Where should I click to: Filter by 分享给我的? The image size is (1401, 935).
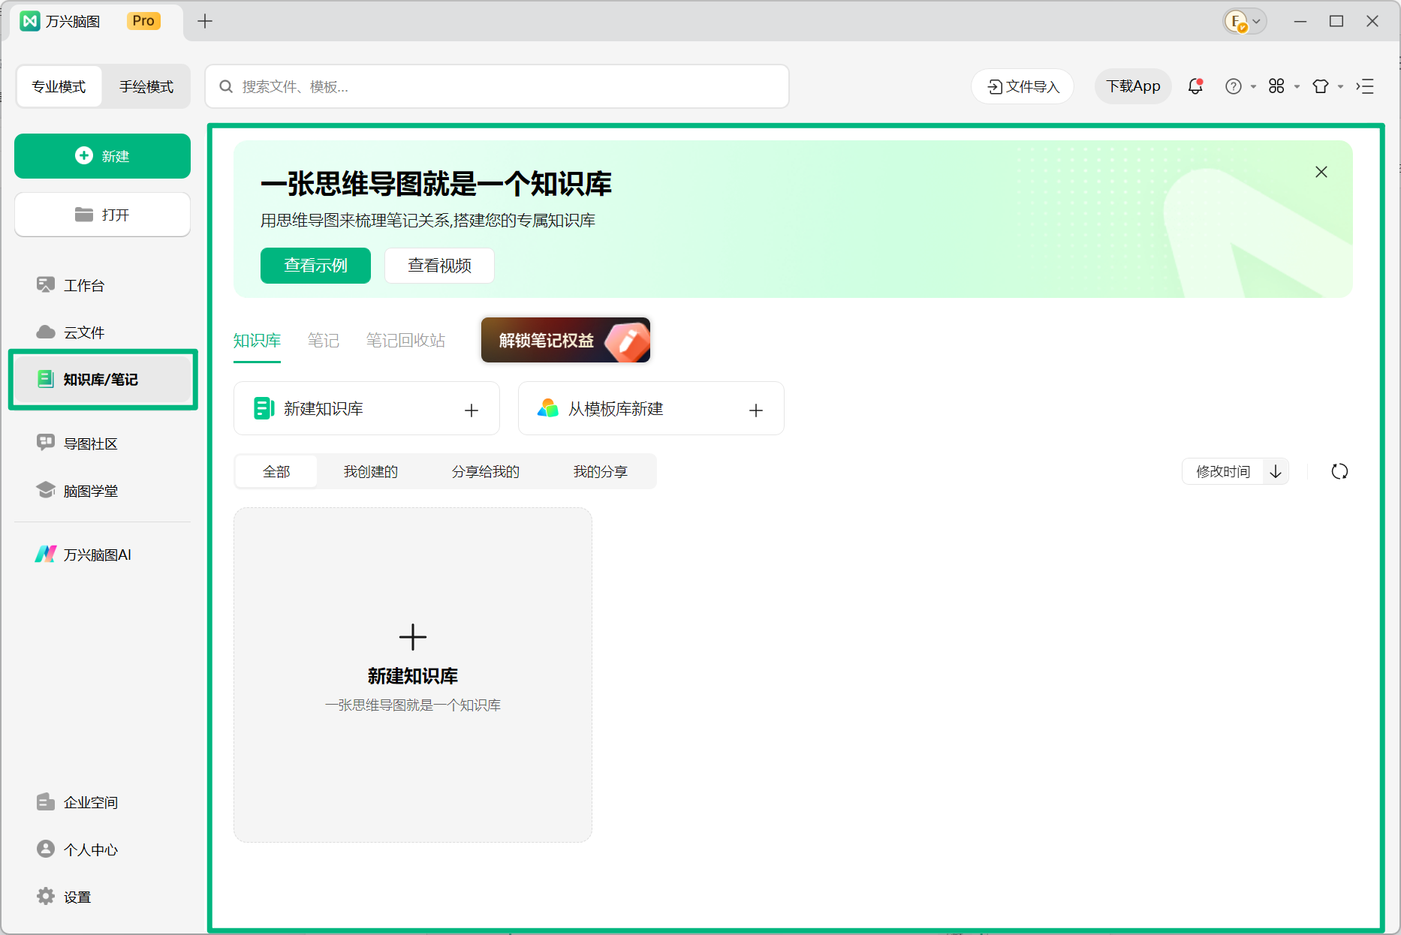click(x=486, y=471)
